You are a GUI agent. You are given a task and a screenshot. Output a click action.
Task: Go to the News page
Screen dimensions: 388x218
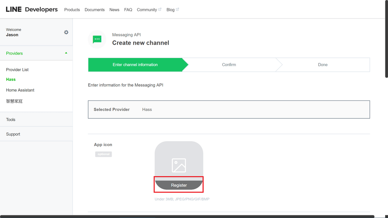pyautogui.click(x=114, y=10)
